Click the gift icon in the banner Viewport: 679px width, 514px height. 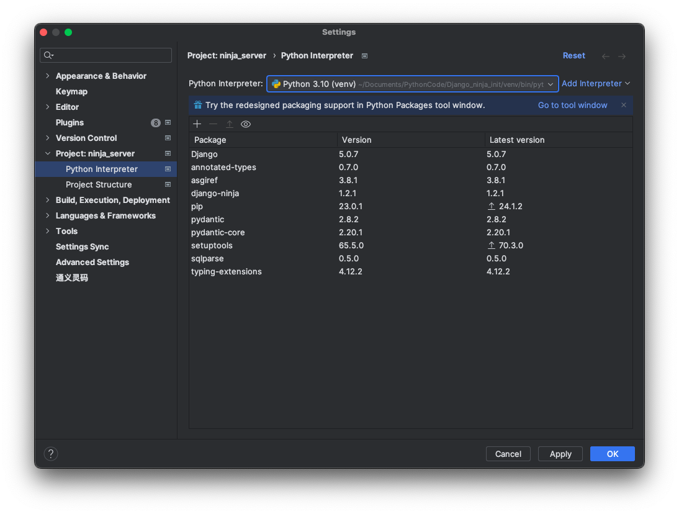pos(198,105)
